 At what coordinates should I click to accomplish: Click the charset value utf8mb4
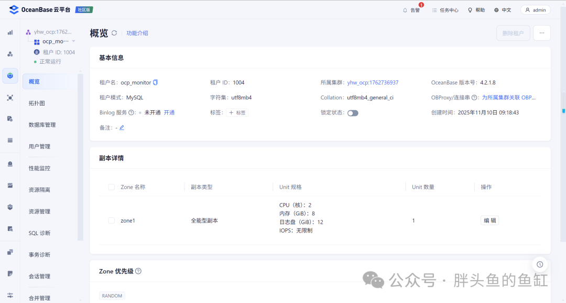[x=242, y=98]
